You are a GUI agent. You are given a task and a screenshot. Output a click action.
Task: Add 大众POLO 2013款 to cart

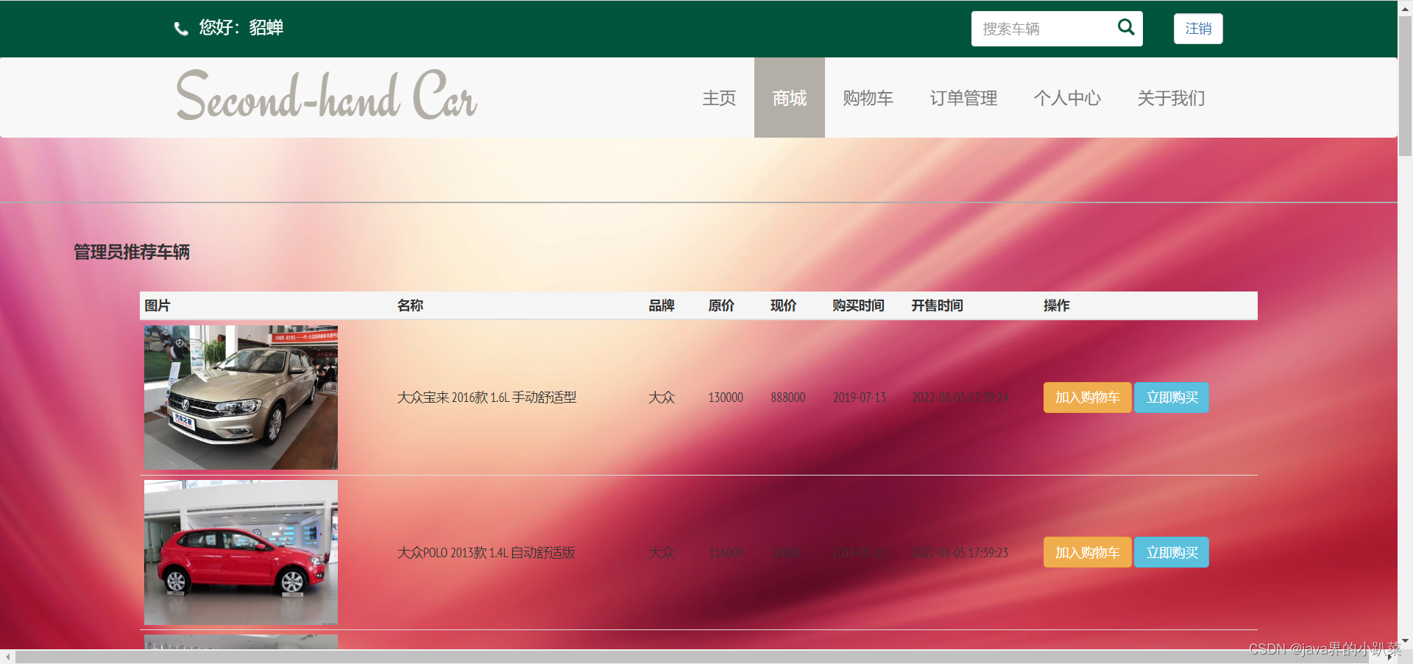point(1087,552)
